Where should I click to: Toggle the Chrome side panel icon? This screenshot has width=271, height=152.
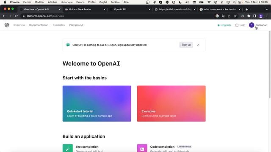(x=254, y=16)
